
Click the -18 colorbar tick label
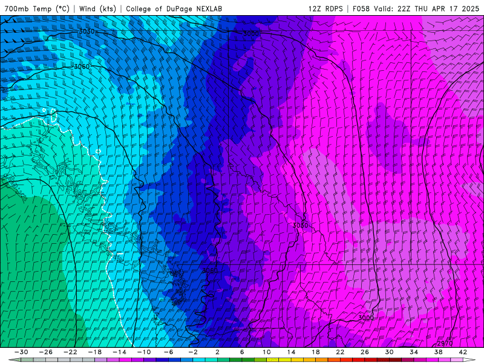point(95,352)
